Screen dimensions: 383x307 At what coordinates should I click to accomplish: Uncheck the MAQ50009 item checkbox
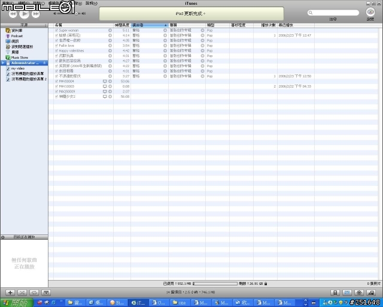[56, 91]
